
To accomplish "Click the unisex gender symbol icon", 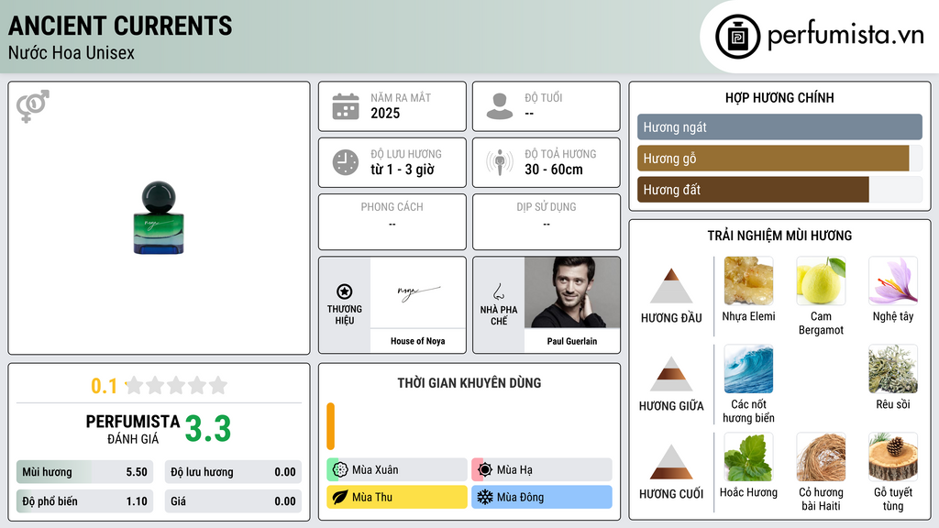I will [33, 106].
